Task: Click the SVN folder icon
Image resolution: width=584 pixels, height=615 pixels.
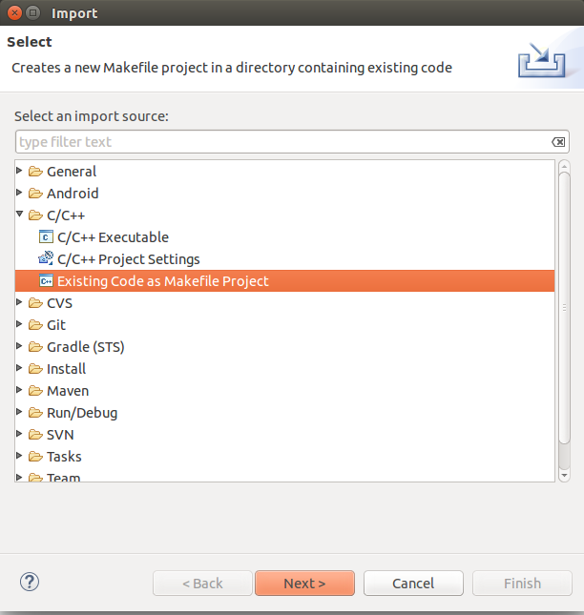Action: click(35, 435)
